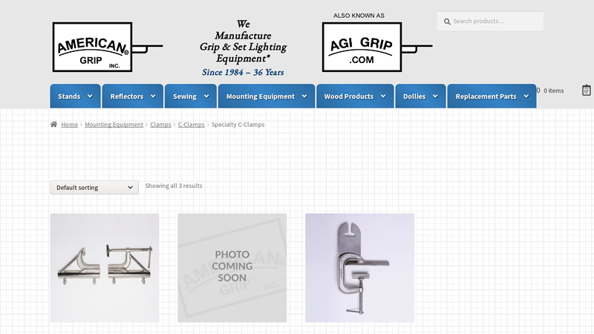
Task: Click the clipboard cart icon
Action: coord(586,91)
